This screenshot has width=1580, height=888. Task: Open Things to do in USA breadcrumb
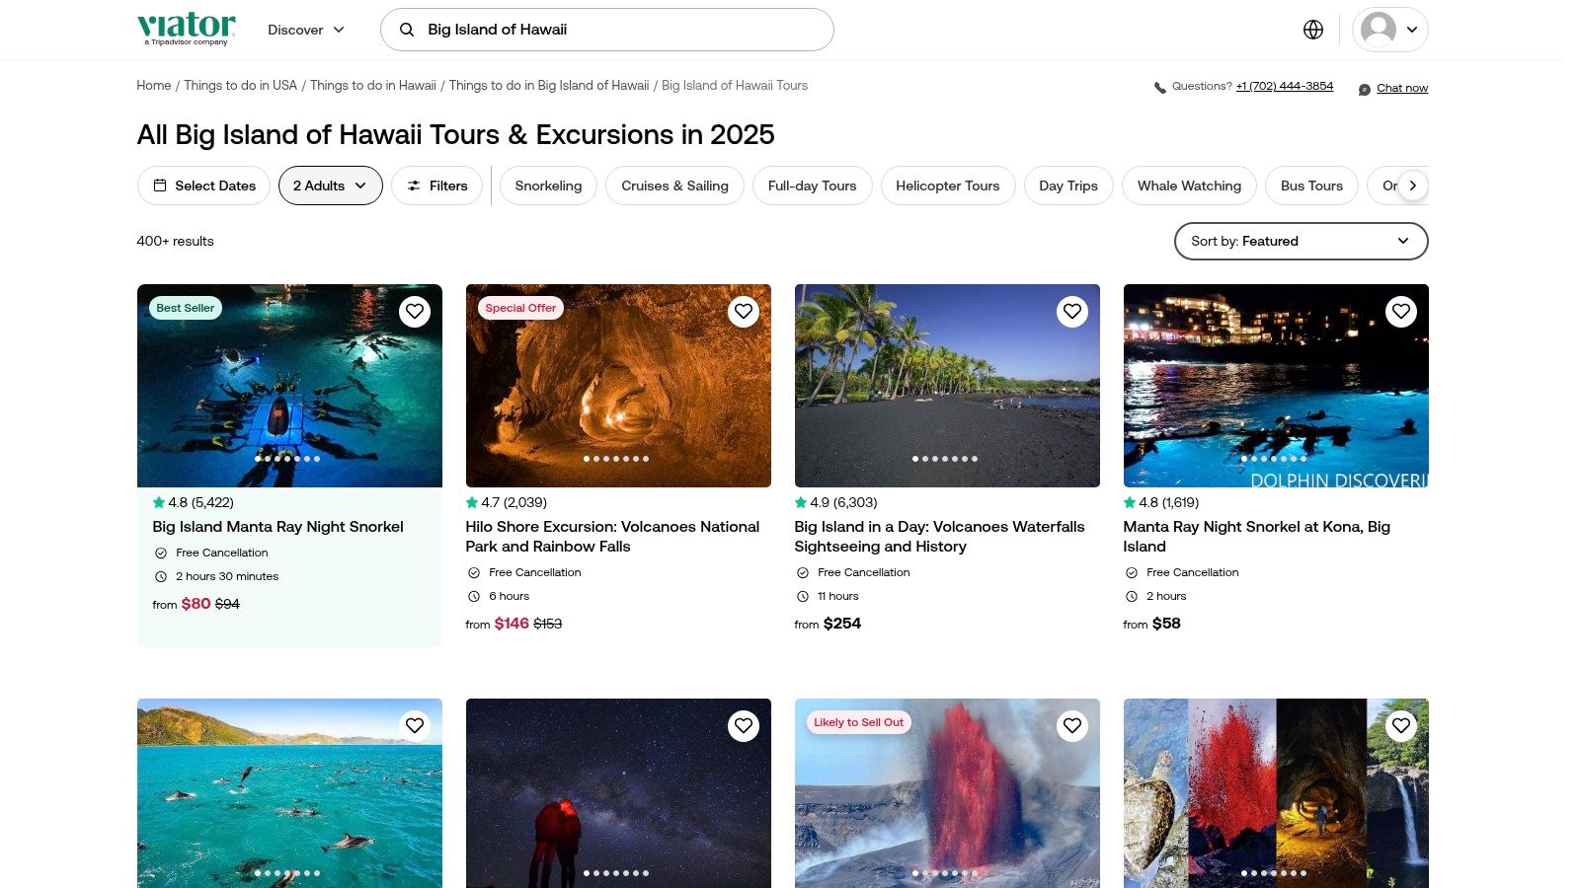pyautogui.click(x=240, y=86)
